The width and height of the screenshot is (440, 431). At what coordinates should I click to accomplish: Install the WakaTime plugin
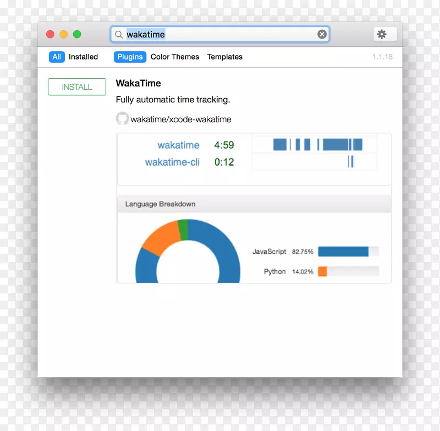(77, 87)
